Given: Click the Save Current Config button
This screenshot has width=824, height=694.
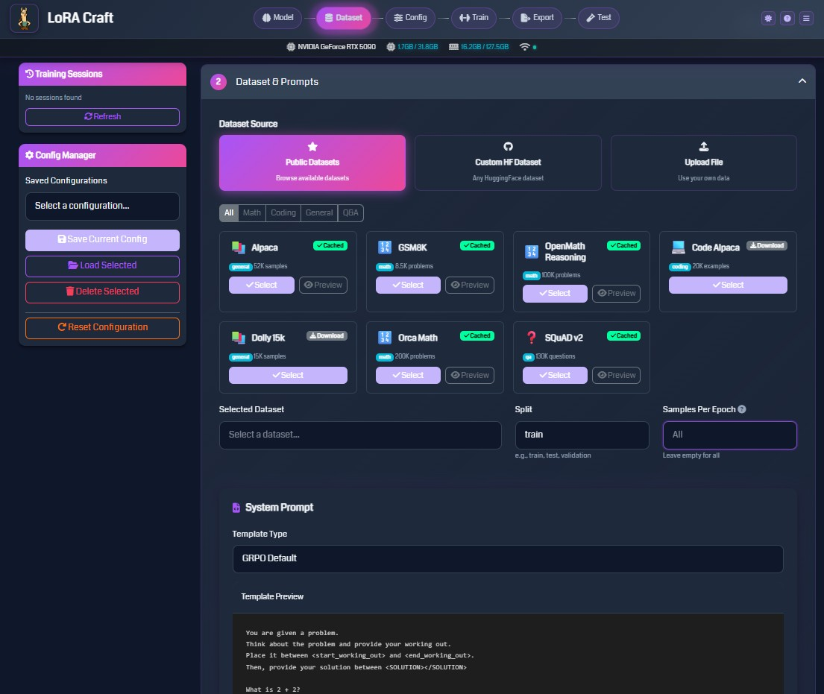Looking at the screenshot, I should click(102, 239).
